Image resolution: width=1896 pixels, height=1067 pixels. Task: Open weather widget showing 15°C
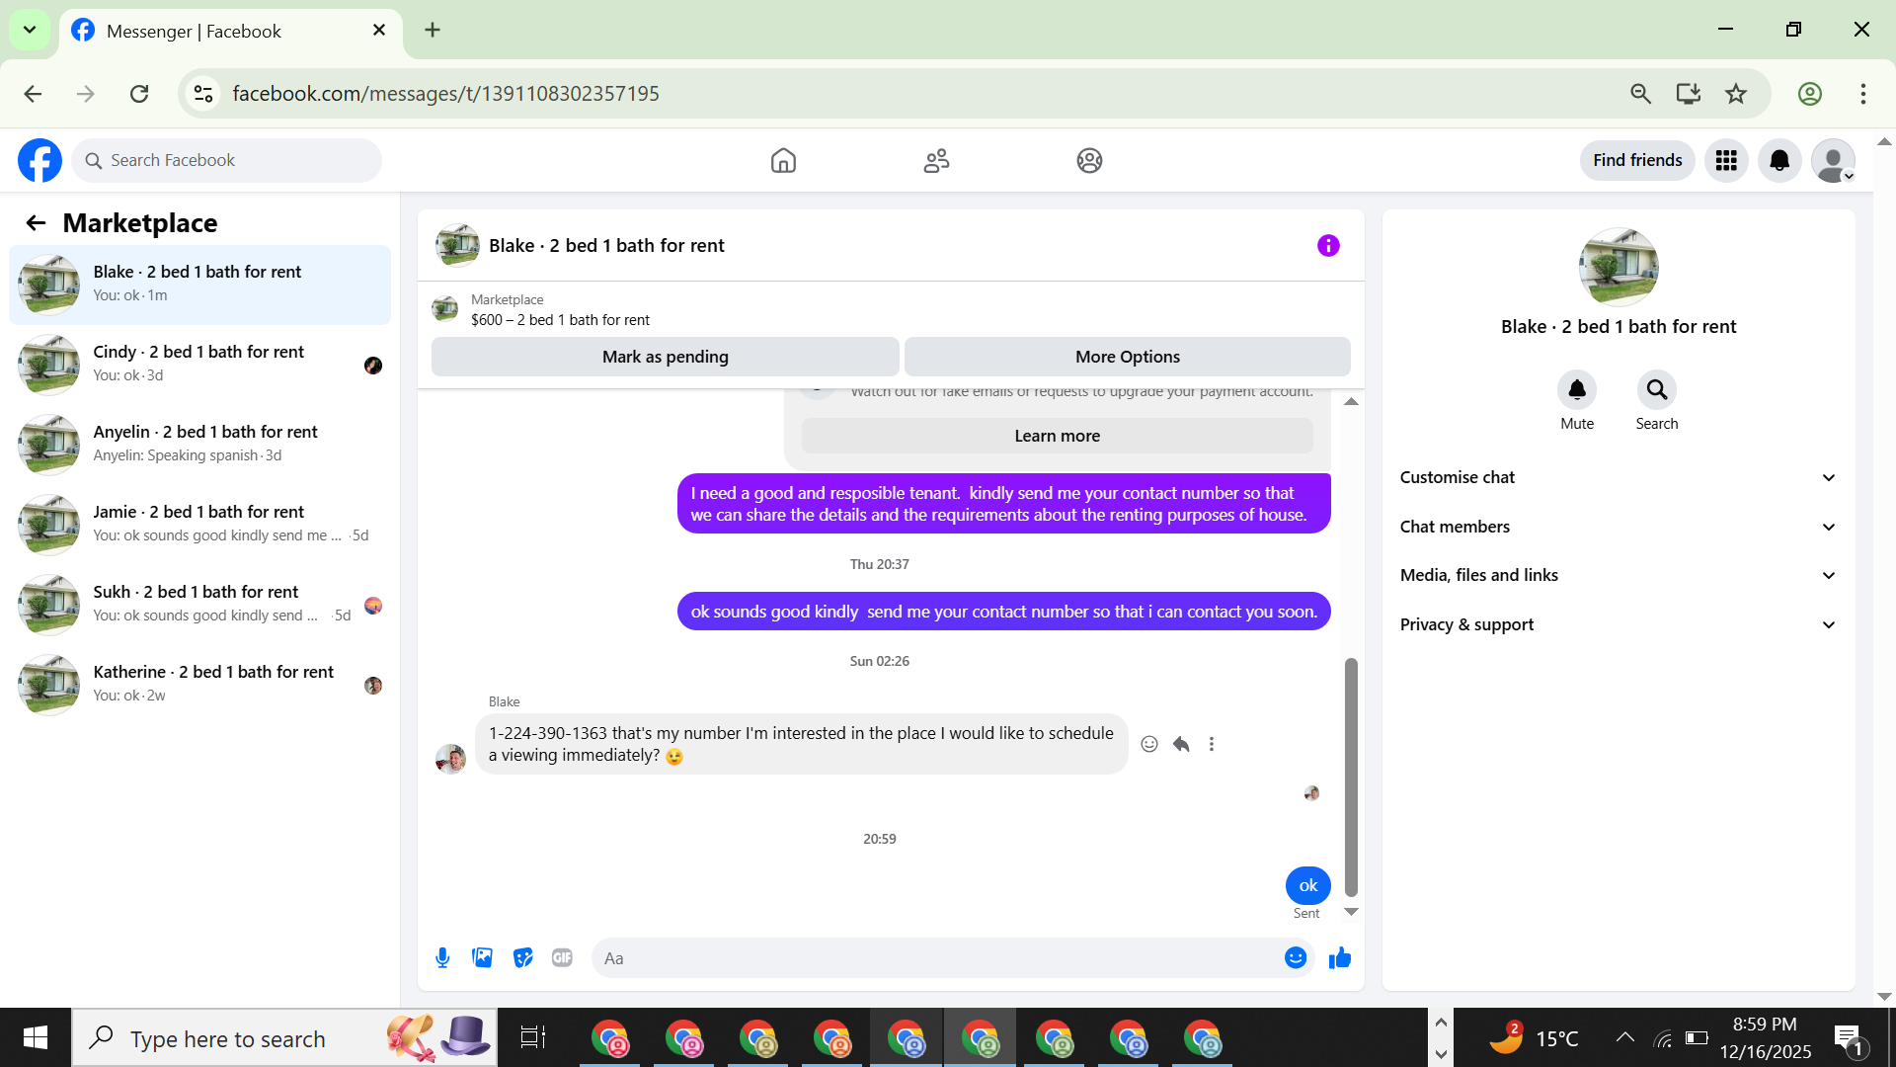click(1535, 1037)
